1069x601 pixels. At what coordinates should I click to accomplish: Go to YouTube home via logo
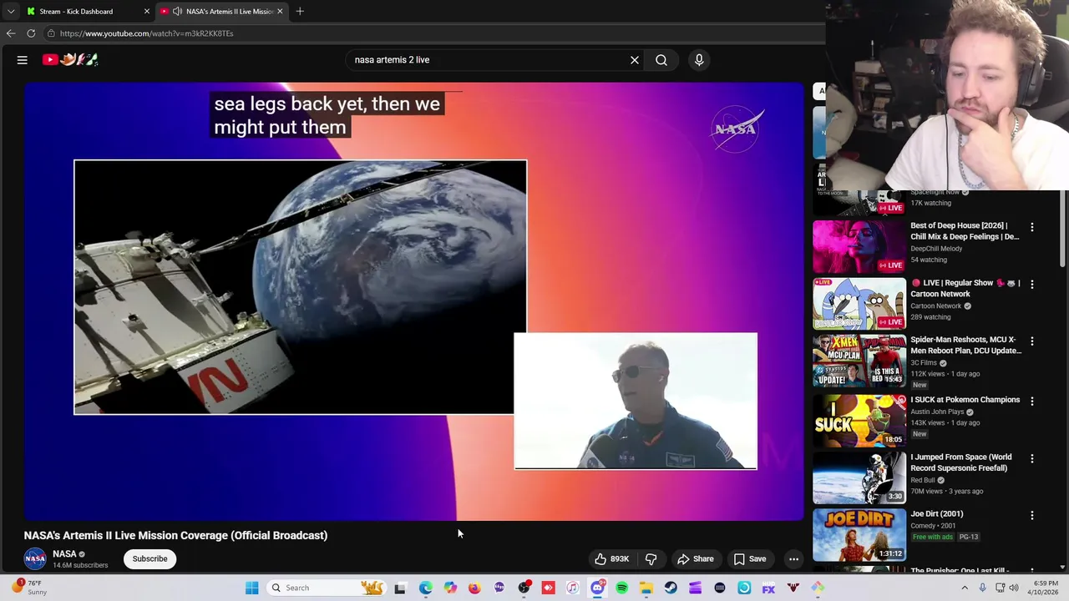coord(71,59)
